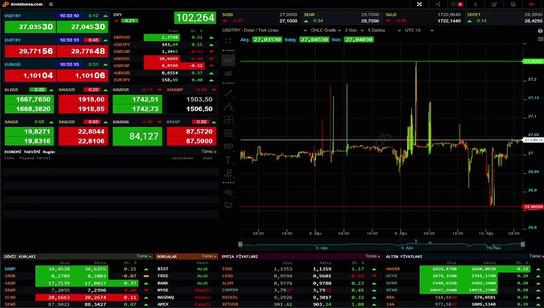Select the TXT text annotation tool
The width and height of the screenshot is (544, 308).
(228, 146)
